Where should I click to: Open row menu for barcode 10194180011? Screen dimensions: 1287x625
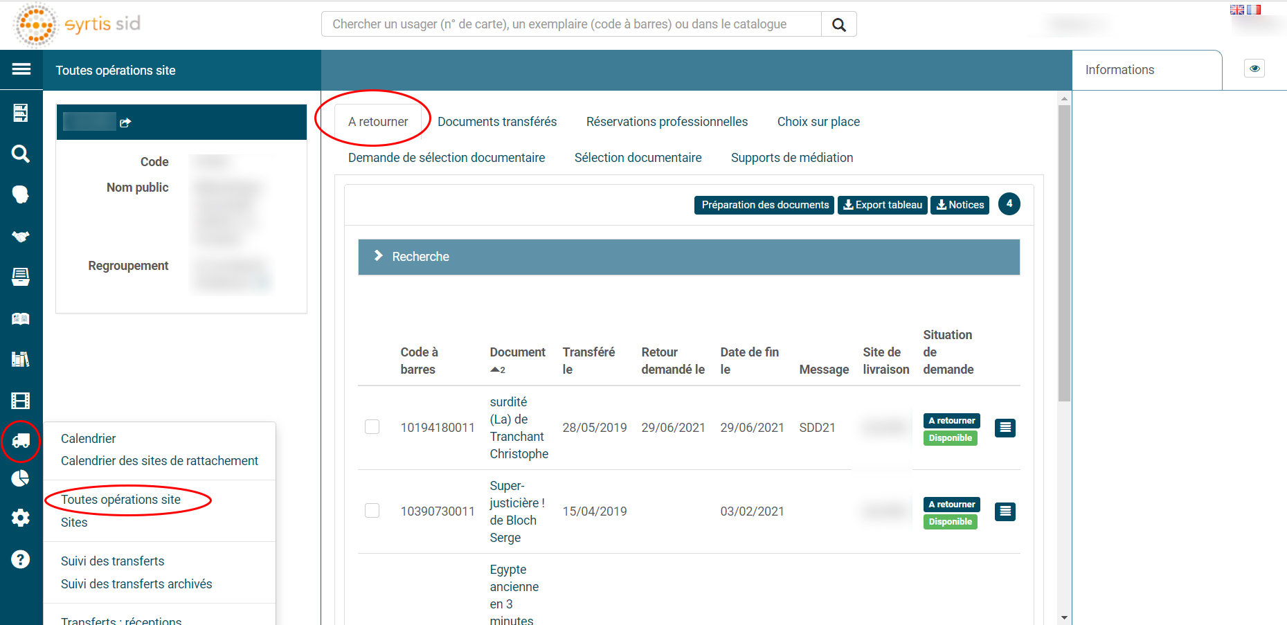[x=1005, y=428]
